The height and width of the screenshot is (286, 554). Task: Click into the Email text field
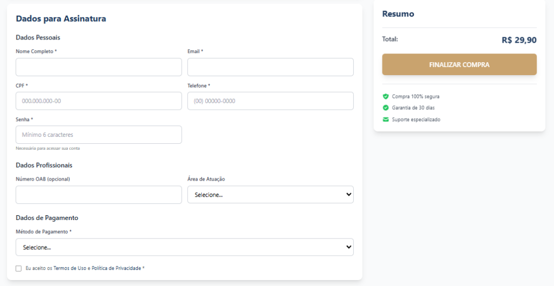(x=270, y=67)
